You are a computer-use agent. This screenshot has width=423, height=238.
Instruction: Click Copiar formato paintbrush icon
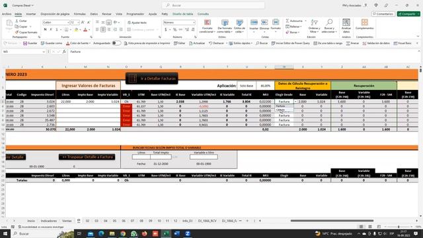click(17, 32)
